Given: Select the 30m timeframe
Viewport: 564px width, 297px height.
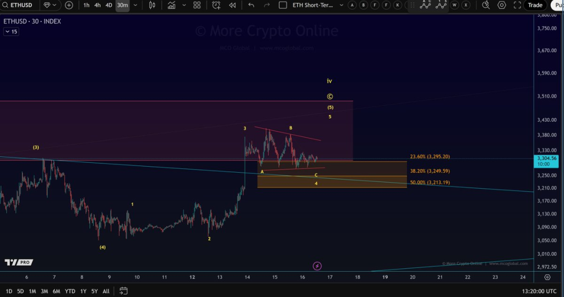Looking at the screenshot, I should tap(122, 5).
